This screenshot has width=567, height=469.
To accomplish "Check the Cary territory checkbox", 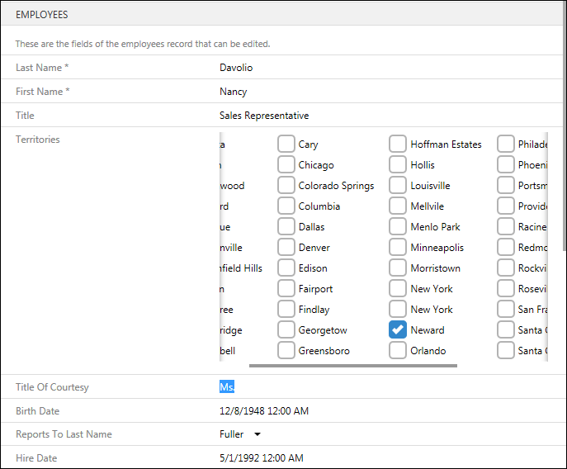I will click(286, 144).
